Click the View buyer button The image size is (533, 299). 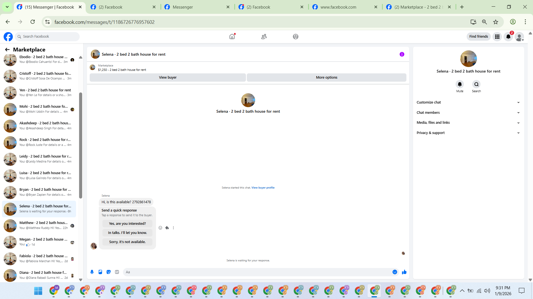(x=168, y=78)
